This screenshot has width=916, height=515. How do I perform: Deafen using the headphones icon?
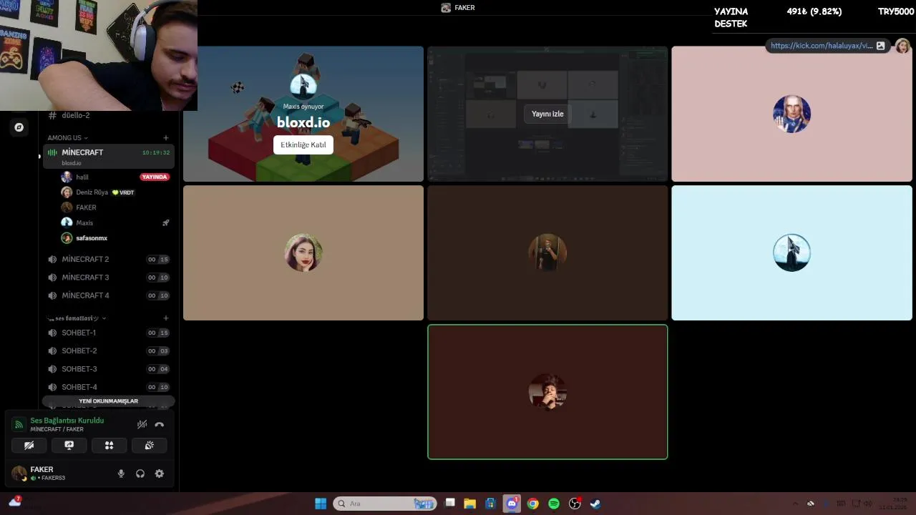tap(140, 474)
